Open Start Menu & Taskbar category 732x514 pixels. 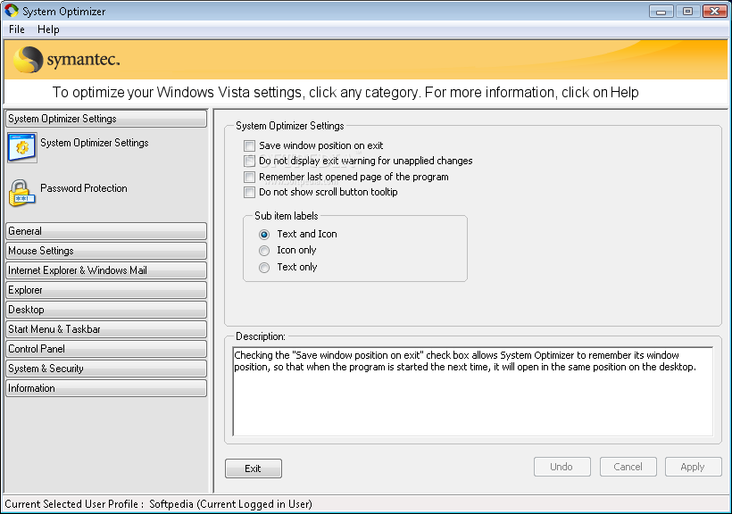[x=106, y=329]
